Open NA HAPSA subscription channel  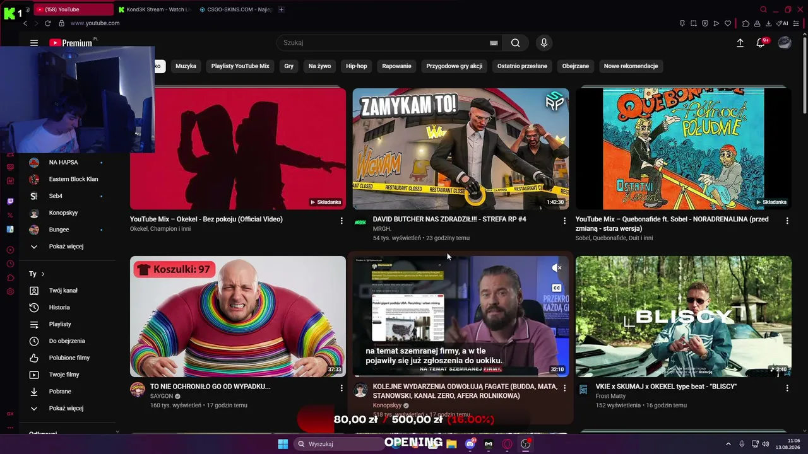68,163
